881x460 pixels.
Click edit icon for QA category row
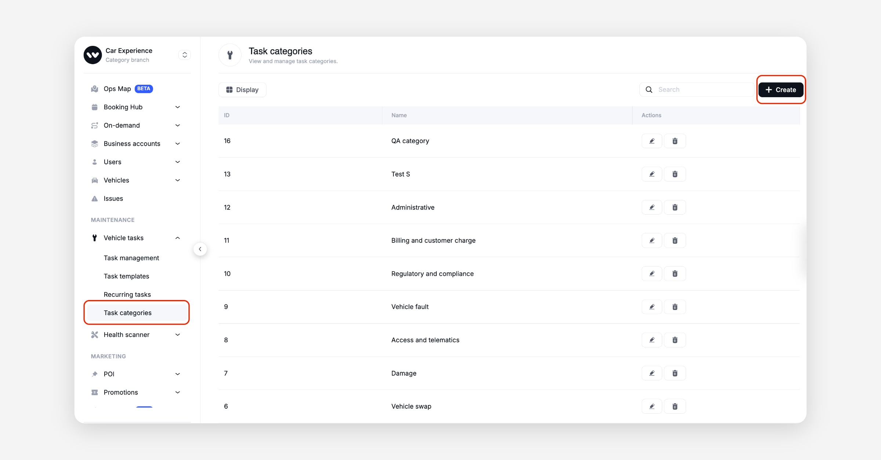coord(652,141)
